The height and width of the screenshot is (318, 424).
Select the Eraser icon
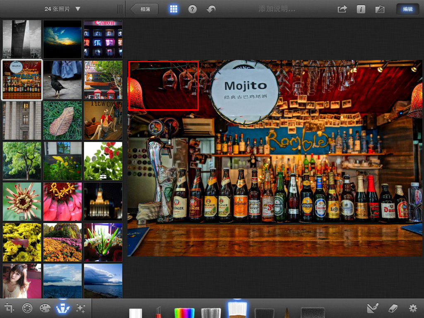[x=393, y=308]
